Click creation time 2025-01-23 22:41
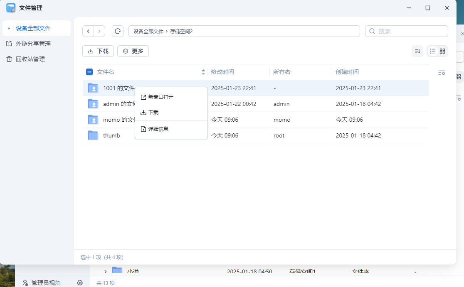The image size is (464, 287). tap(358, 88)
